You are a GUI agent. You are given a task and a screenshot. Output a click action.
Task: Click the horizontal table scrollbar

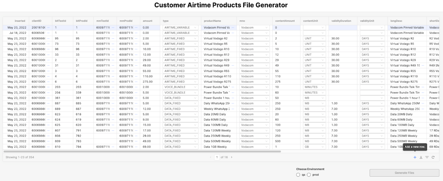[x=142, y=151]
